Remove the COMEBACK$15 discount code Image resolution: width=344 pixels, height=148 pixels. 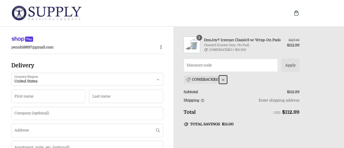tap(223, 80)
